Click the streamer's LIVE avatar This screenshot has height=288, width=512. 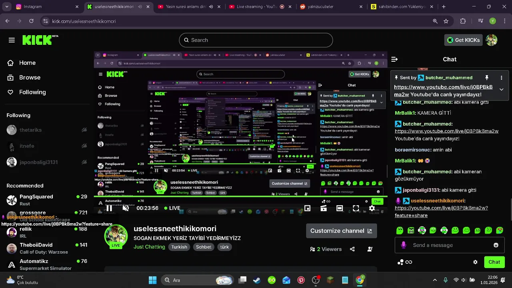pos(116,236)
